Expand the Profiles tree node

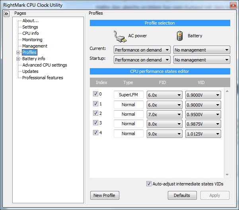(18, 52)
